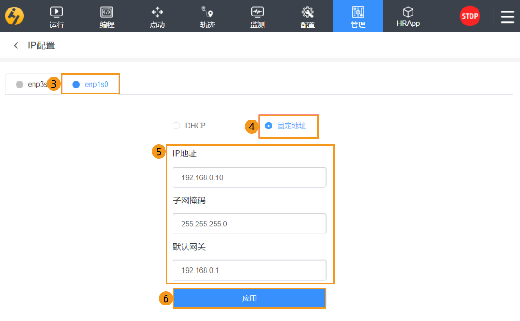The image size is (520, 321).
Task: Open the 编程 (Programming) icon
Action: pos(107,12)
